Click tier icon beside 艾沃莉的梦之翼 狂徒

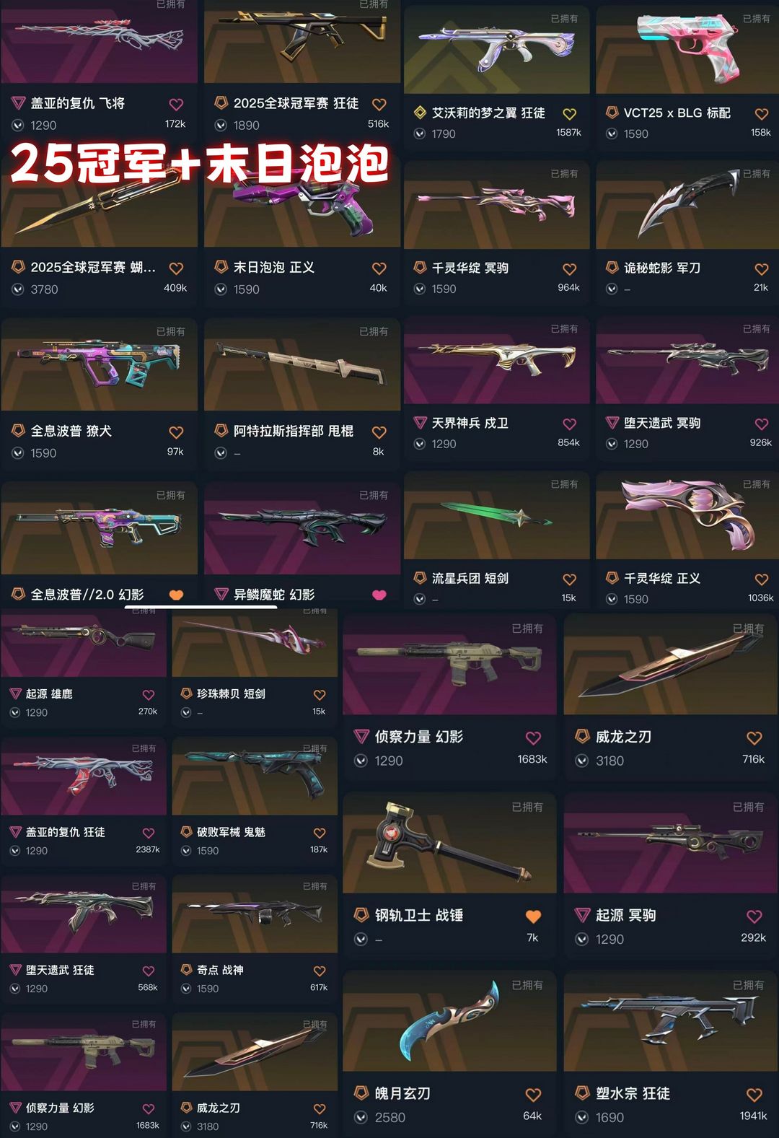(420, 113)
